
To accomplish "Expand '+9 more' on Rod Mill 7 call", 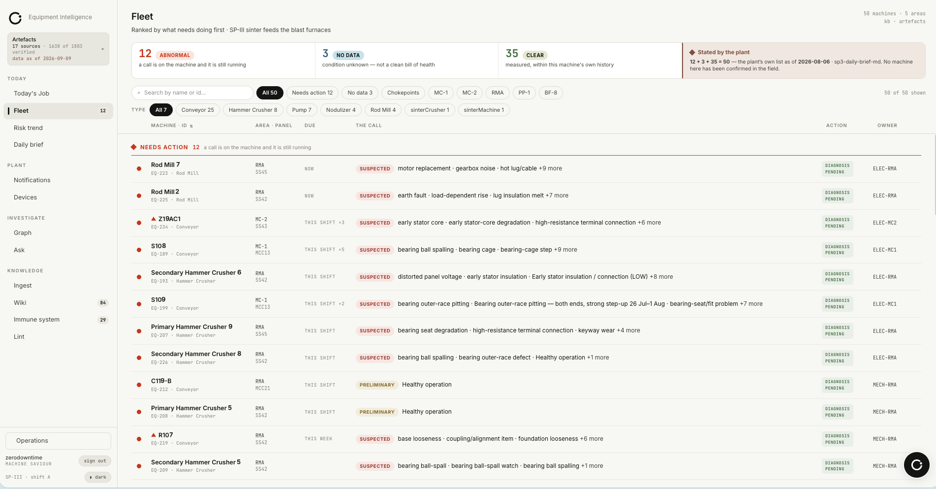I will pyautogui.click(x=550, y=168).
